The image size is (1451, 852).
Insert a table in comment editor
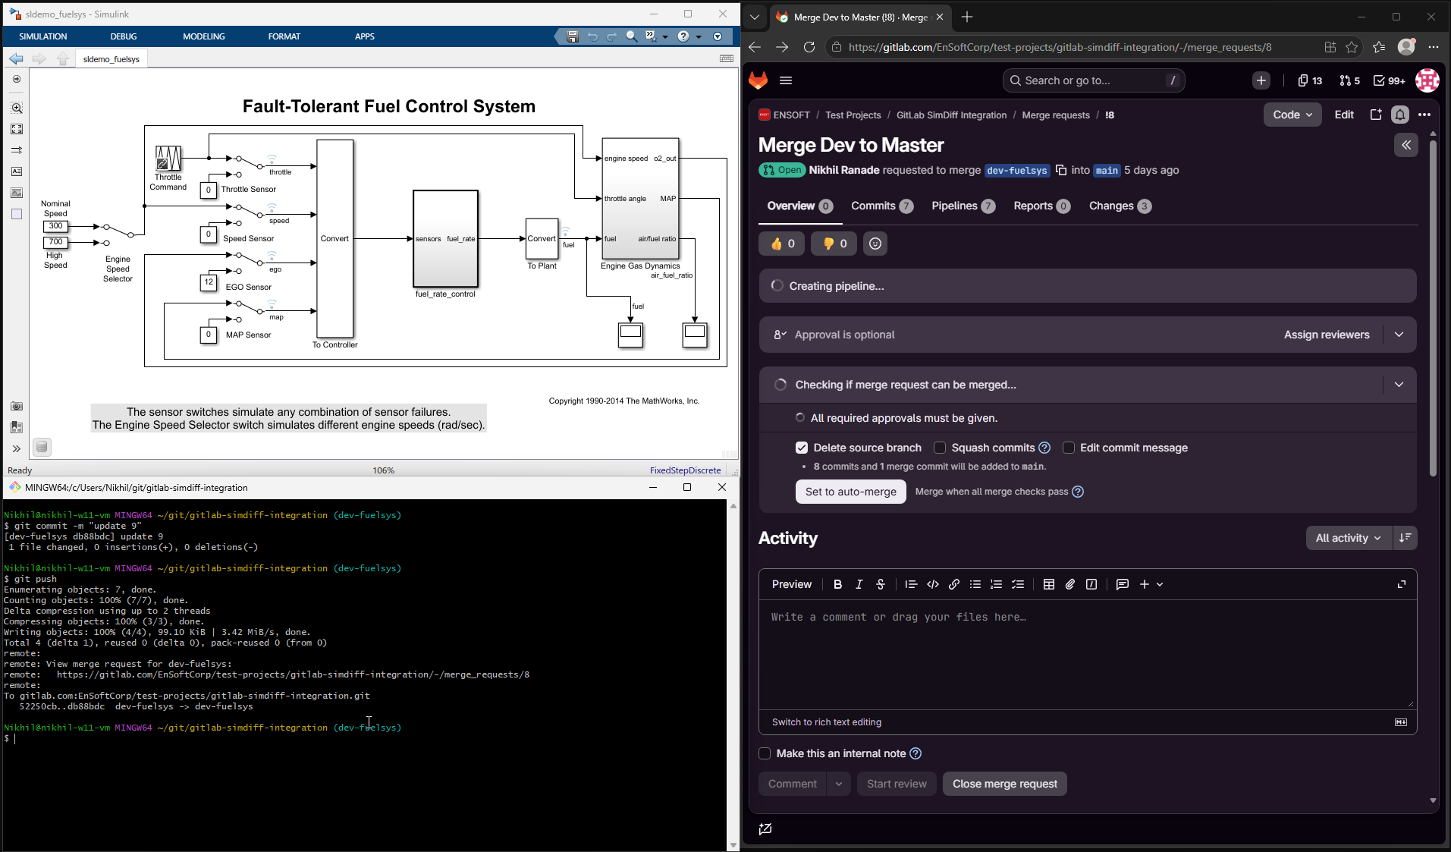pyautogui.click(x=1049, y=584)
